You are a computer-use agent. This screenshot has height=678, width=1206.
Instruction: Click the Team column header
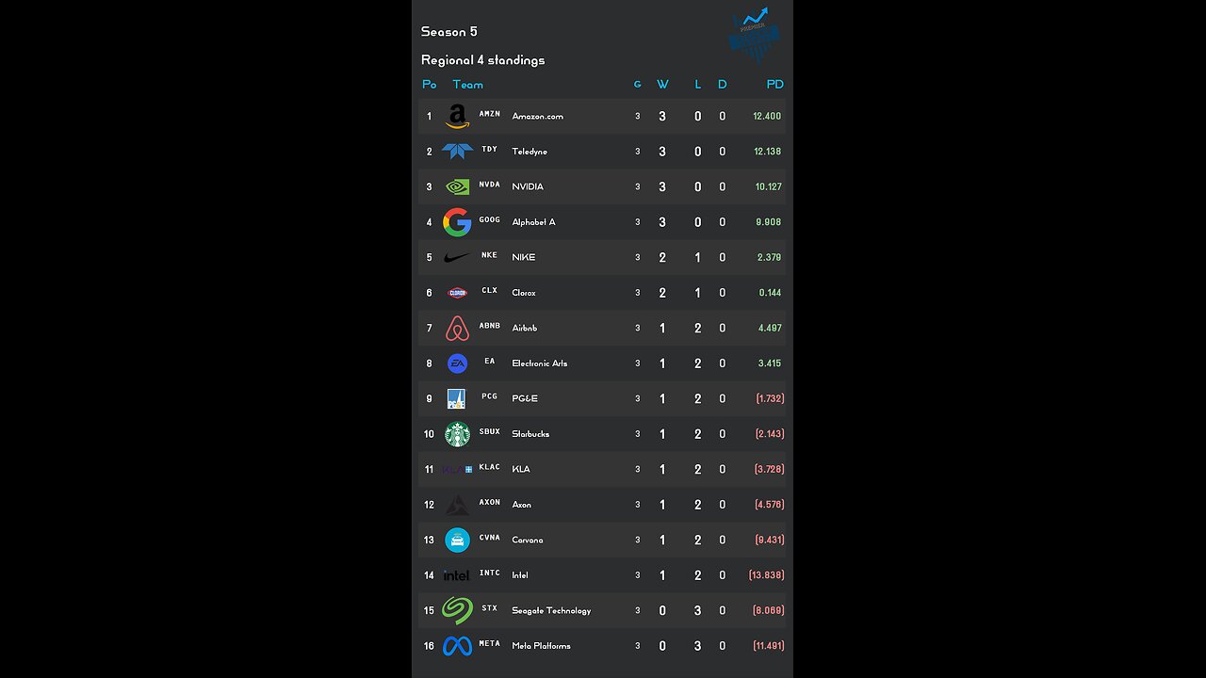467,85
